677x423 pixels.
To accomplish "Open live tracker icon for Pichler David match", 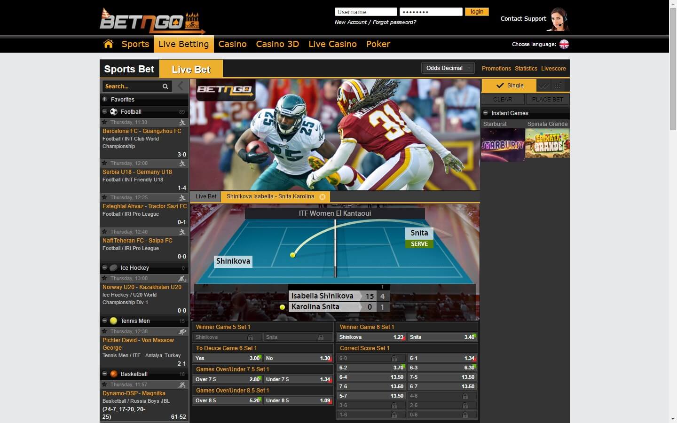I will click(182, 331).
